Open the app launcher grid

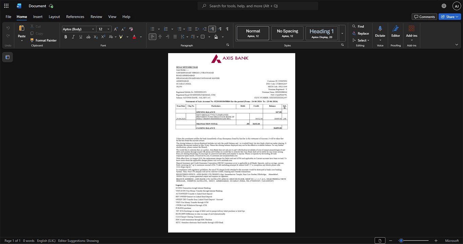6,6
